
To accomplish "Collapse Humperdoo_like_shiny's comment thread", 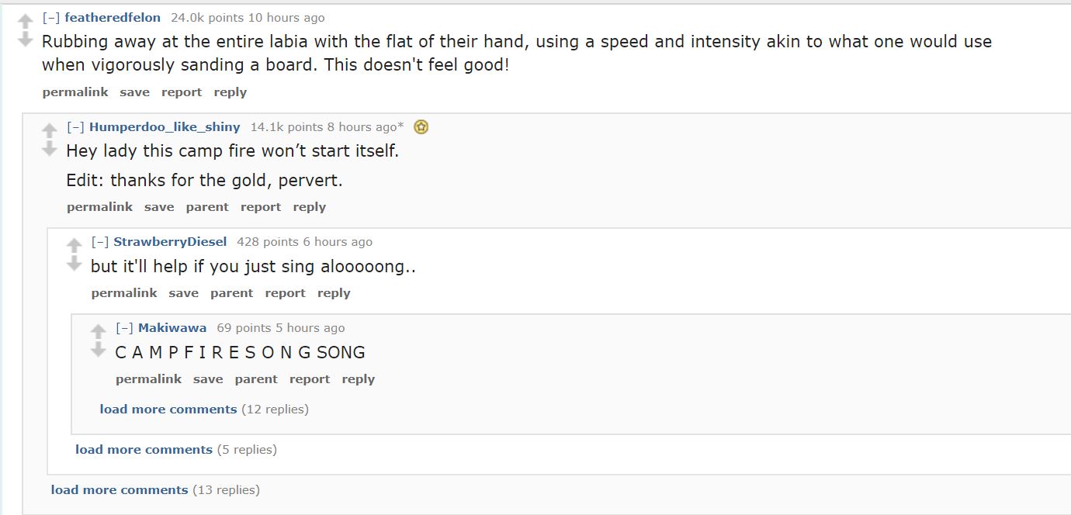I will tap(75, 126).
